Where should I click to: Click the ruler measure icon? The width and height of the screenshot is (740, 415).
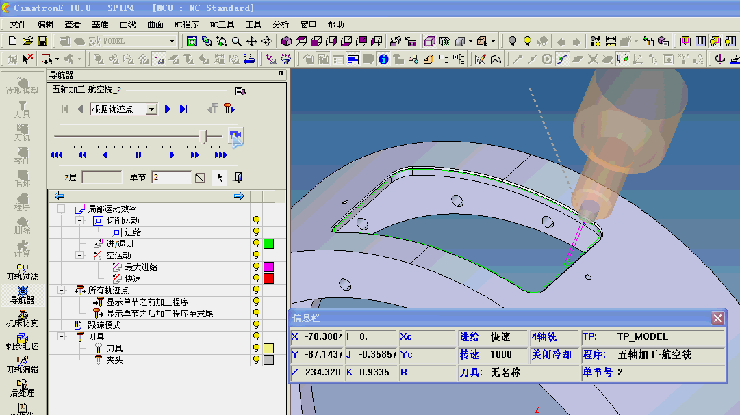tap(611, 42)
